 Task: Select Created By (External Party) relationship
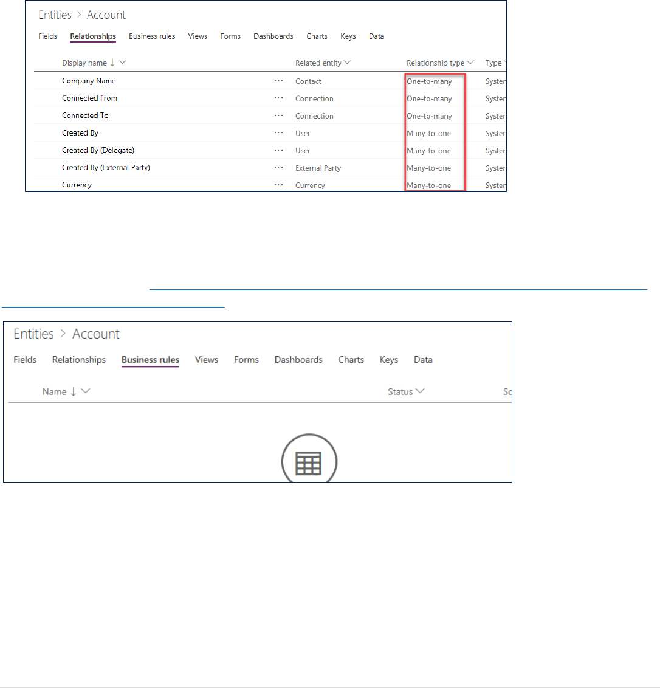click(x=106, y=168)
